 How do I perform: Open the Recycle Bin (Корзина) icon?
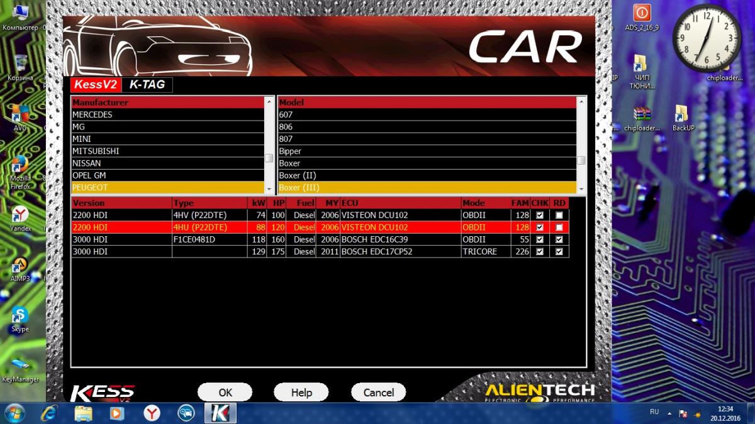click(x=20, y=67)
